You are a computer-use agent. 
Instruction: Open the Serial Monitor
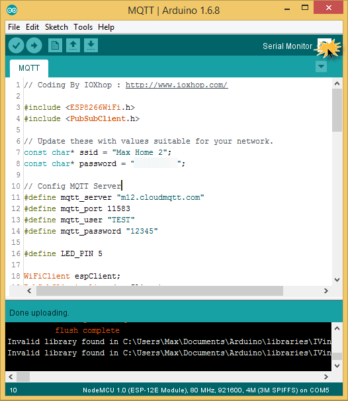pyautogui.click(x=324, y=46)
